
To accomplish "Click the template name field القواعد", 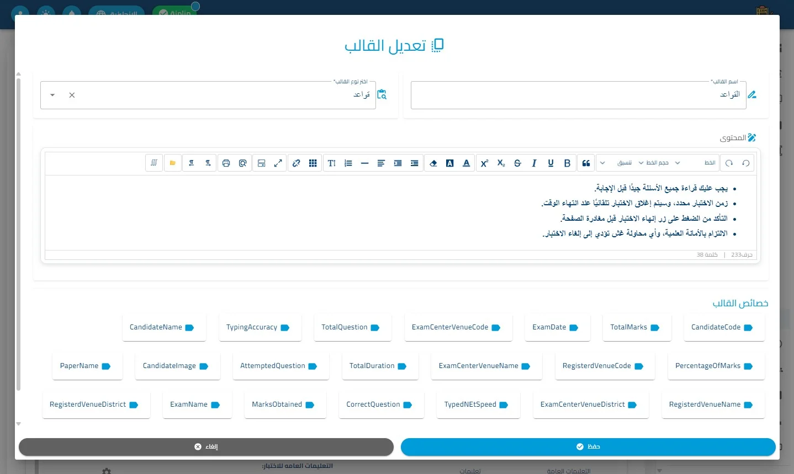I will (578, 95).
